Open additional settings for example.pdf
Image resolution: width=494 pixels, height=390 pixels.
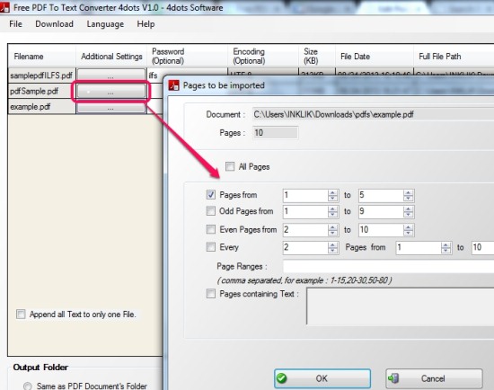coord(110,107)
